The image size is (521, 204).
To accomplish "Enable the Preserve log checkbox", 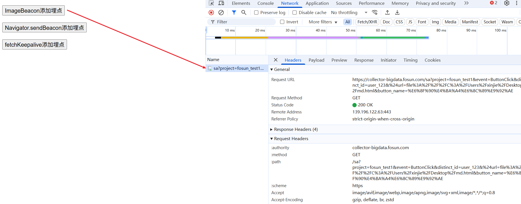I will [x=256, y=13].
